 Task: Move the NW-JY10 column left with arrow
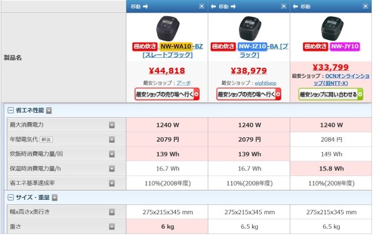[295, 6]
